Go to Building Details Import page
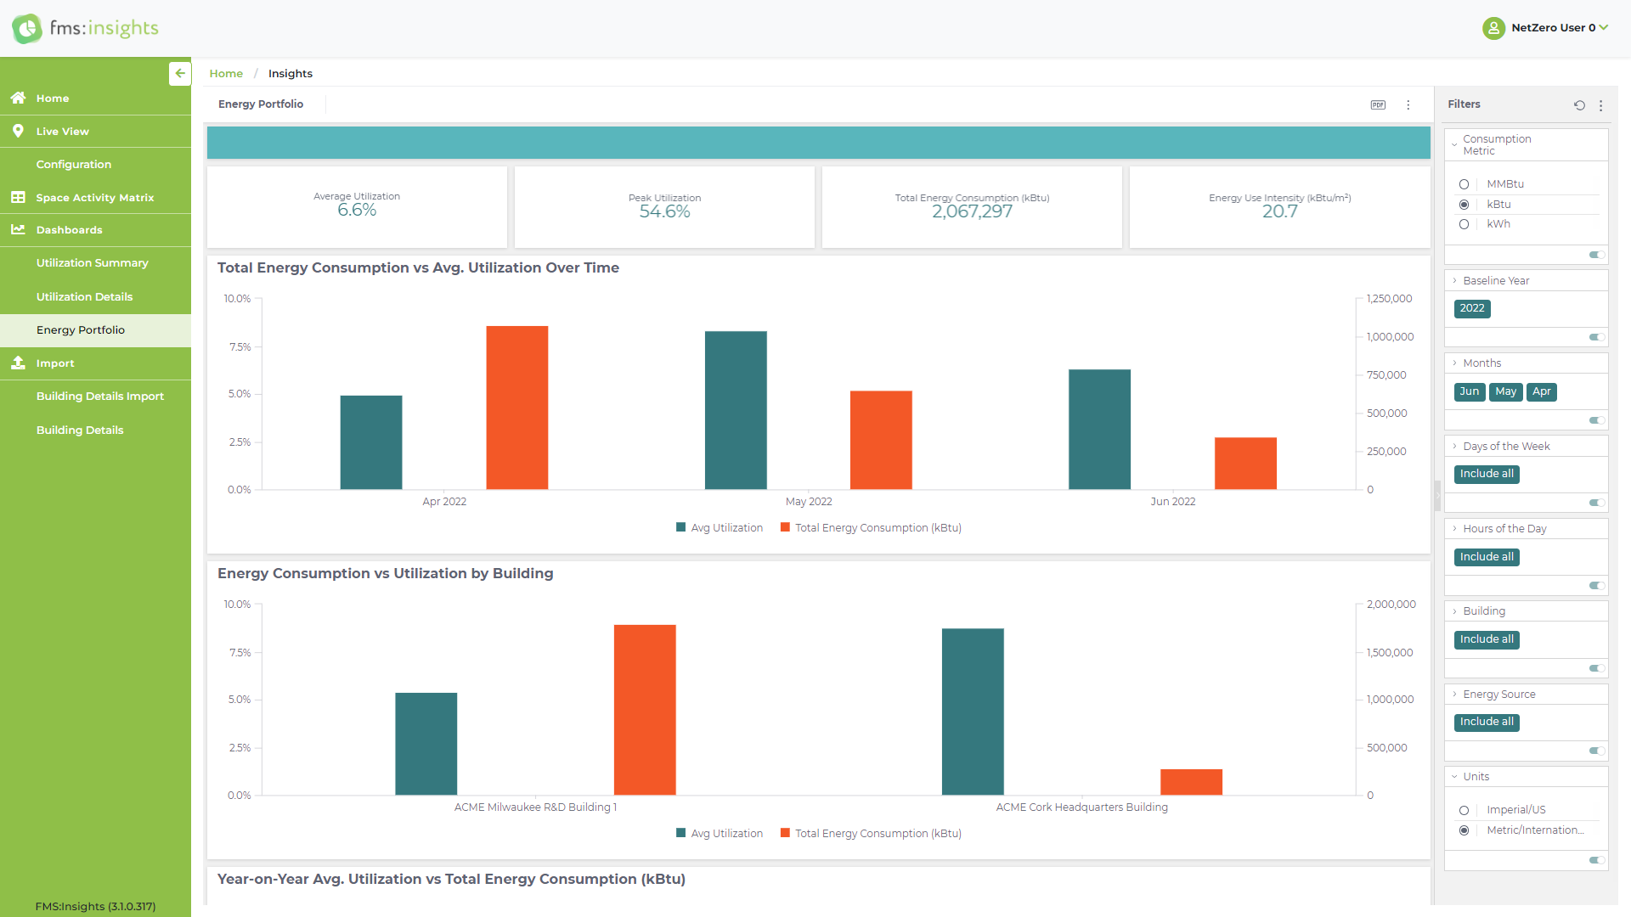The image size is (1631, 917). (99, 397)
